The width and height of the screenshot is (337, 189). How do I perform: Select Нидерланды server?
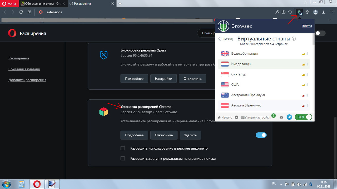[264, 64]
